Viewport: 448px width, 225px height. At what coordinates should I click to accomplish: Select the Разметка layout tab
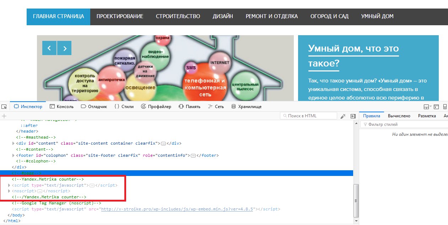(x=427, y=116)
